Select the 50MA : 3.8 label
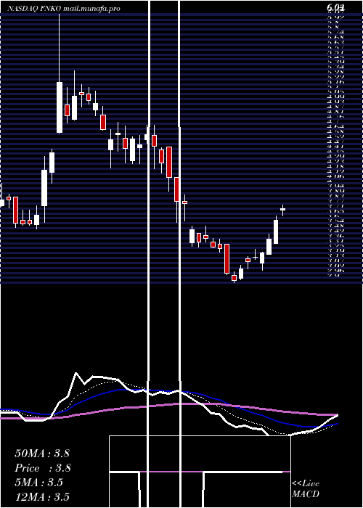Viewport: 363px width, 508px height. pos(42,454)
